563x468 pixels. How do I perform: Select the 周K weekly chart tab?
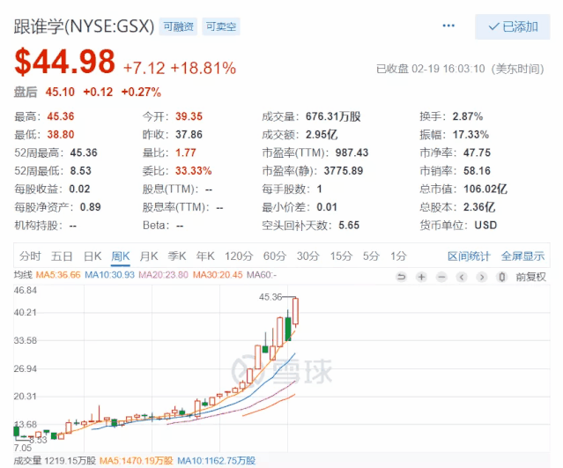coord(121,256)
